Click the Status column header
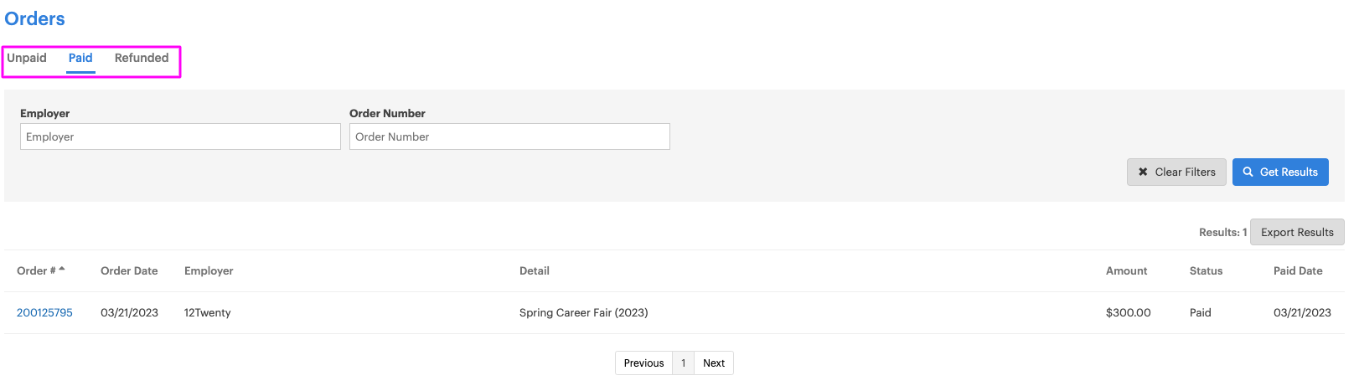Screen dimensions: 1359x391 pyautogui.click(x=1206, y=270)
